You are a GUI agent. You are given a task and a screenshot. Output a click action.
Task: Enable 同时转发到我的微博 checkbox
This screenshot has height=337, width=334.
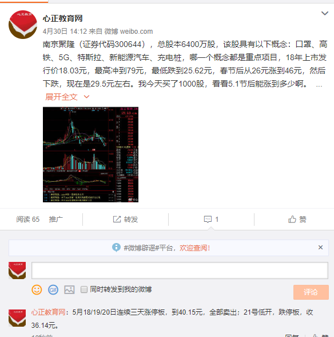pyautogui.click(x=84, y=289)
